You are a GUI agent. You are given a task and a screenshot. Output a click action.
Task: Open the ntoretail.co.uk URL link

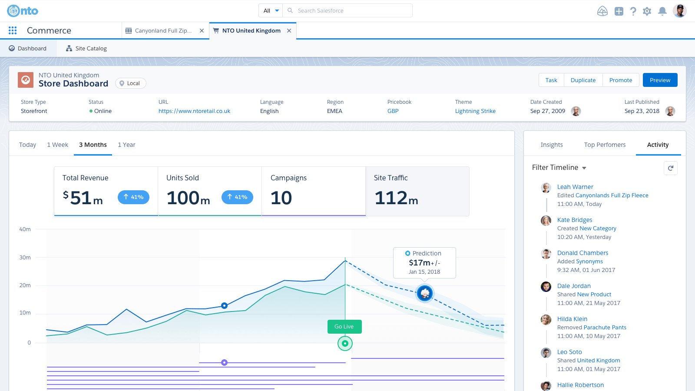(x=194, y=111)
